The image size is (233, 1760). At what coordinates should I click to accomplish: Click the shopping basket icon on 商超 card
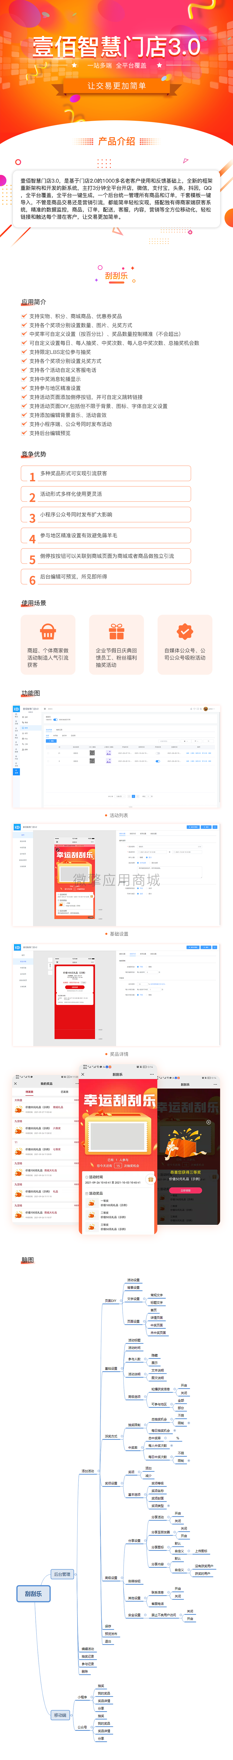[48, 631]
